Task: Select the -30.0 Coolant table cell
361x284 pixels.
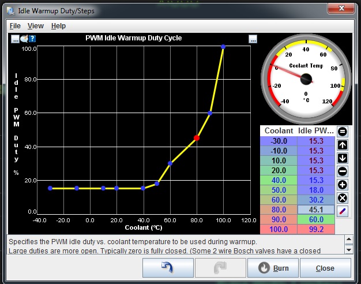Action: click(279, 141)
